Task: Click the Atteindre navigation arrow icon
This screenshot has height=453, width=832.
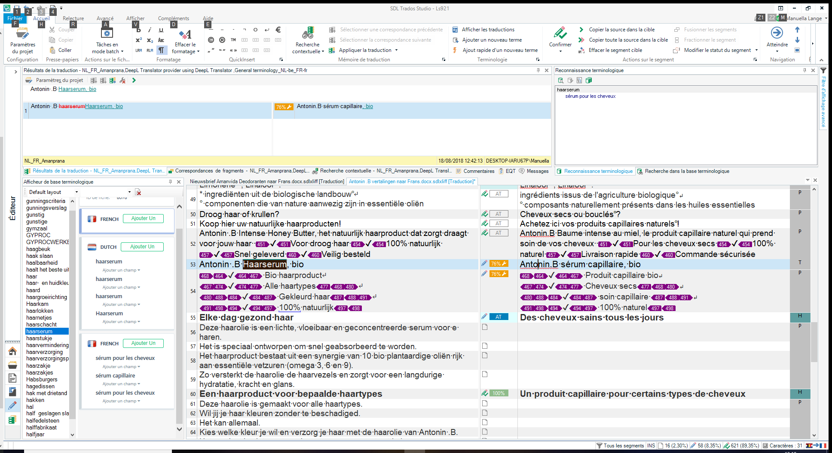Action: (777, 33)
